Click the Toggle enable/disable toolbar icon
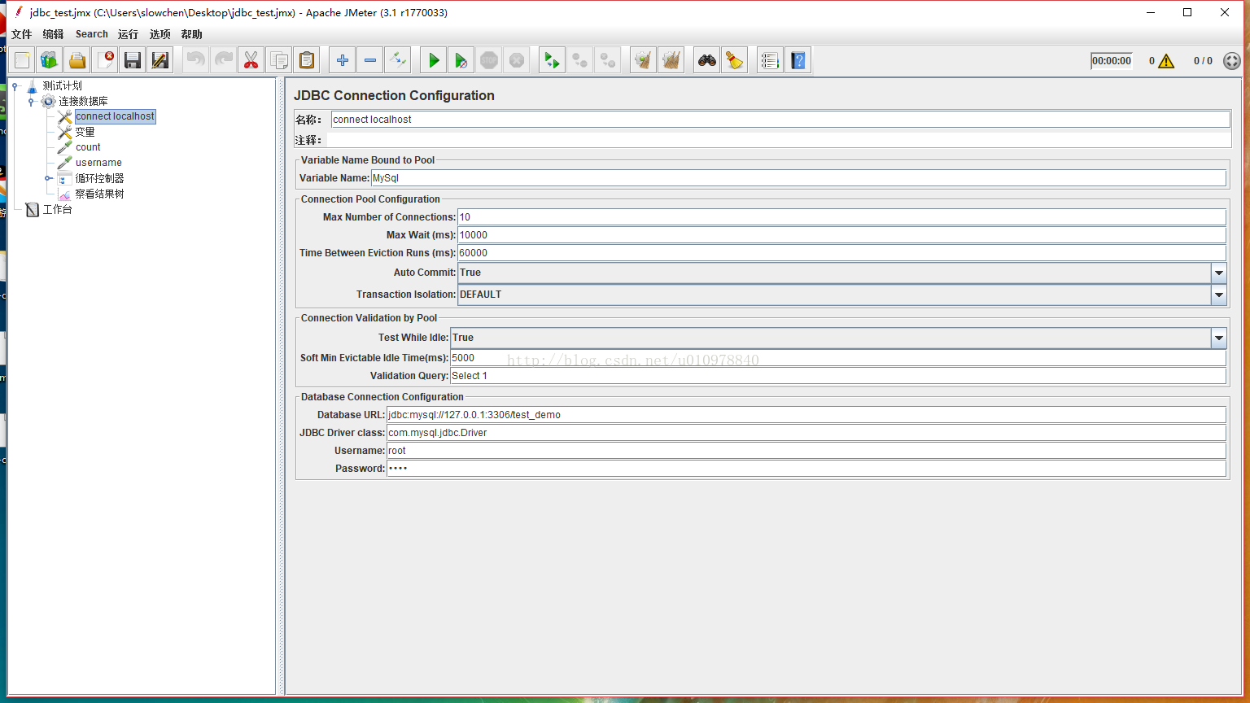 pos(398,60)
